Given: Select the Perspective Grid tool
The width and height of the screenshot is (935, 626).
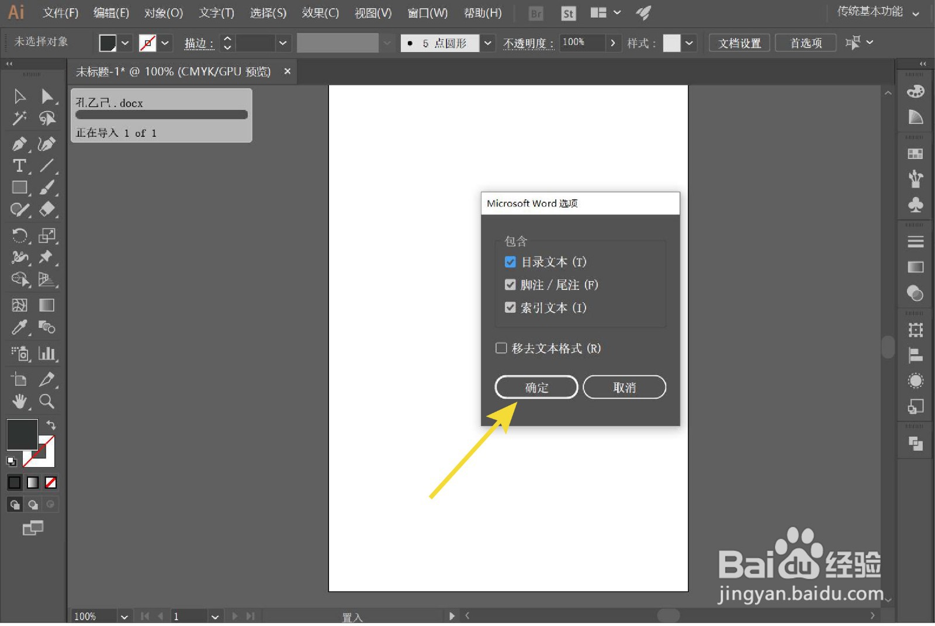Looking at the screenshot, I should (x=47, y=280).
